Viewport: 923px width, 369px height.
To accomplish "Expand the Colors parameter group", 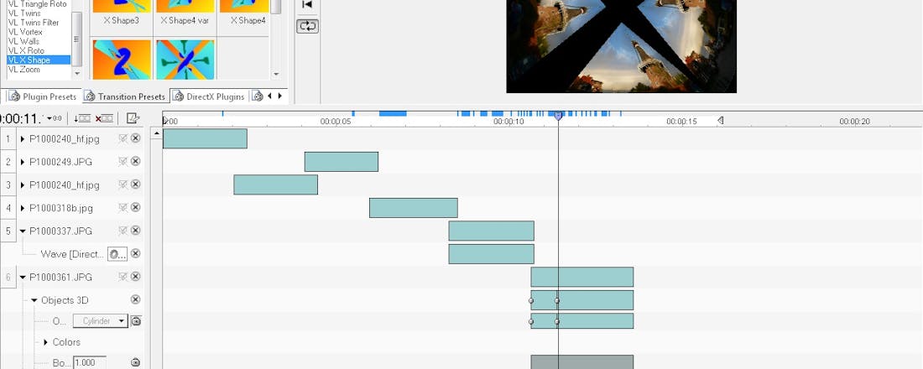I will coord(46,342).
